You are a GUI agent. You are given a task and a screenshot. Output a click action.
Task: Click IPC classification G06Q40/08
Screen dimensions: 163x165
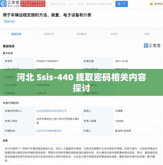[x=43, y=85]
